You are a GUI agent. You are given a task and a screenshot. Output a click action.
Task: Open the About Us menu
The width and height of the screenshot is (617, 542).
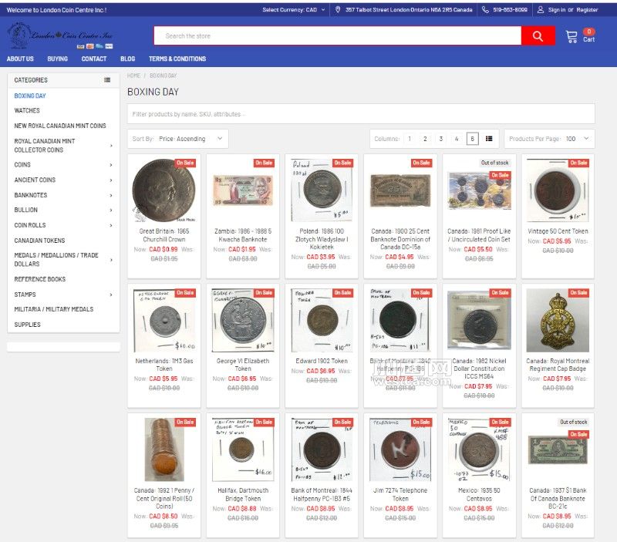(x=20, y=59)
